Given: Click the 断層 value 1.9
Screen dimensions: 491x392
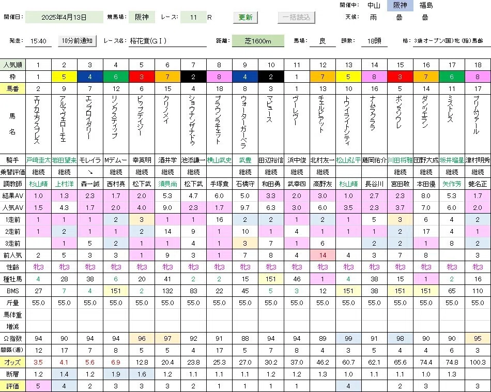Looking at the screenshot, I should pyautogui.click(x=116, y=374).
